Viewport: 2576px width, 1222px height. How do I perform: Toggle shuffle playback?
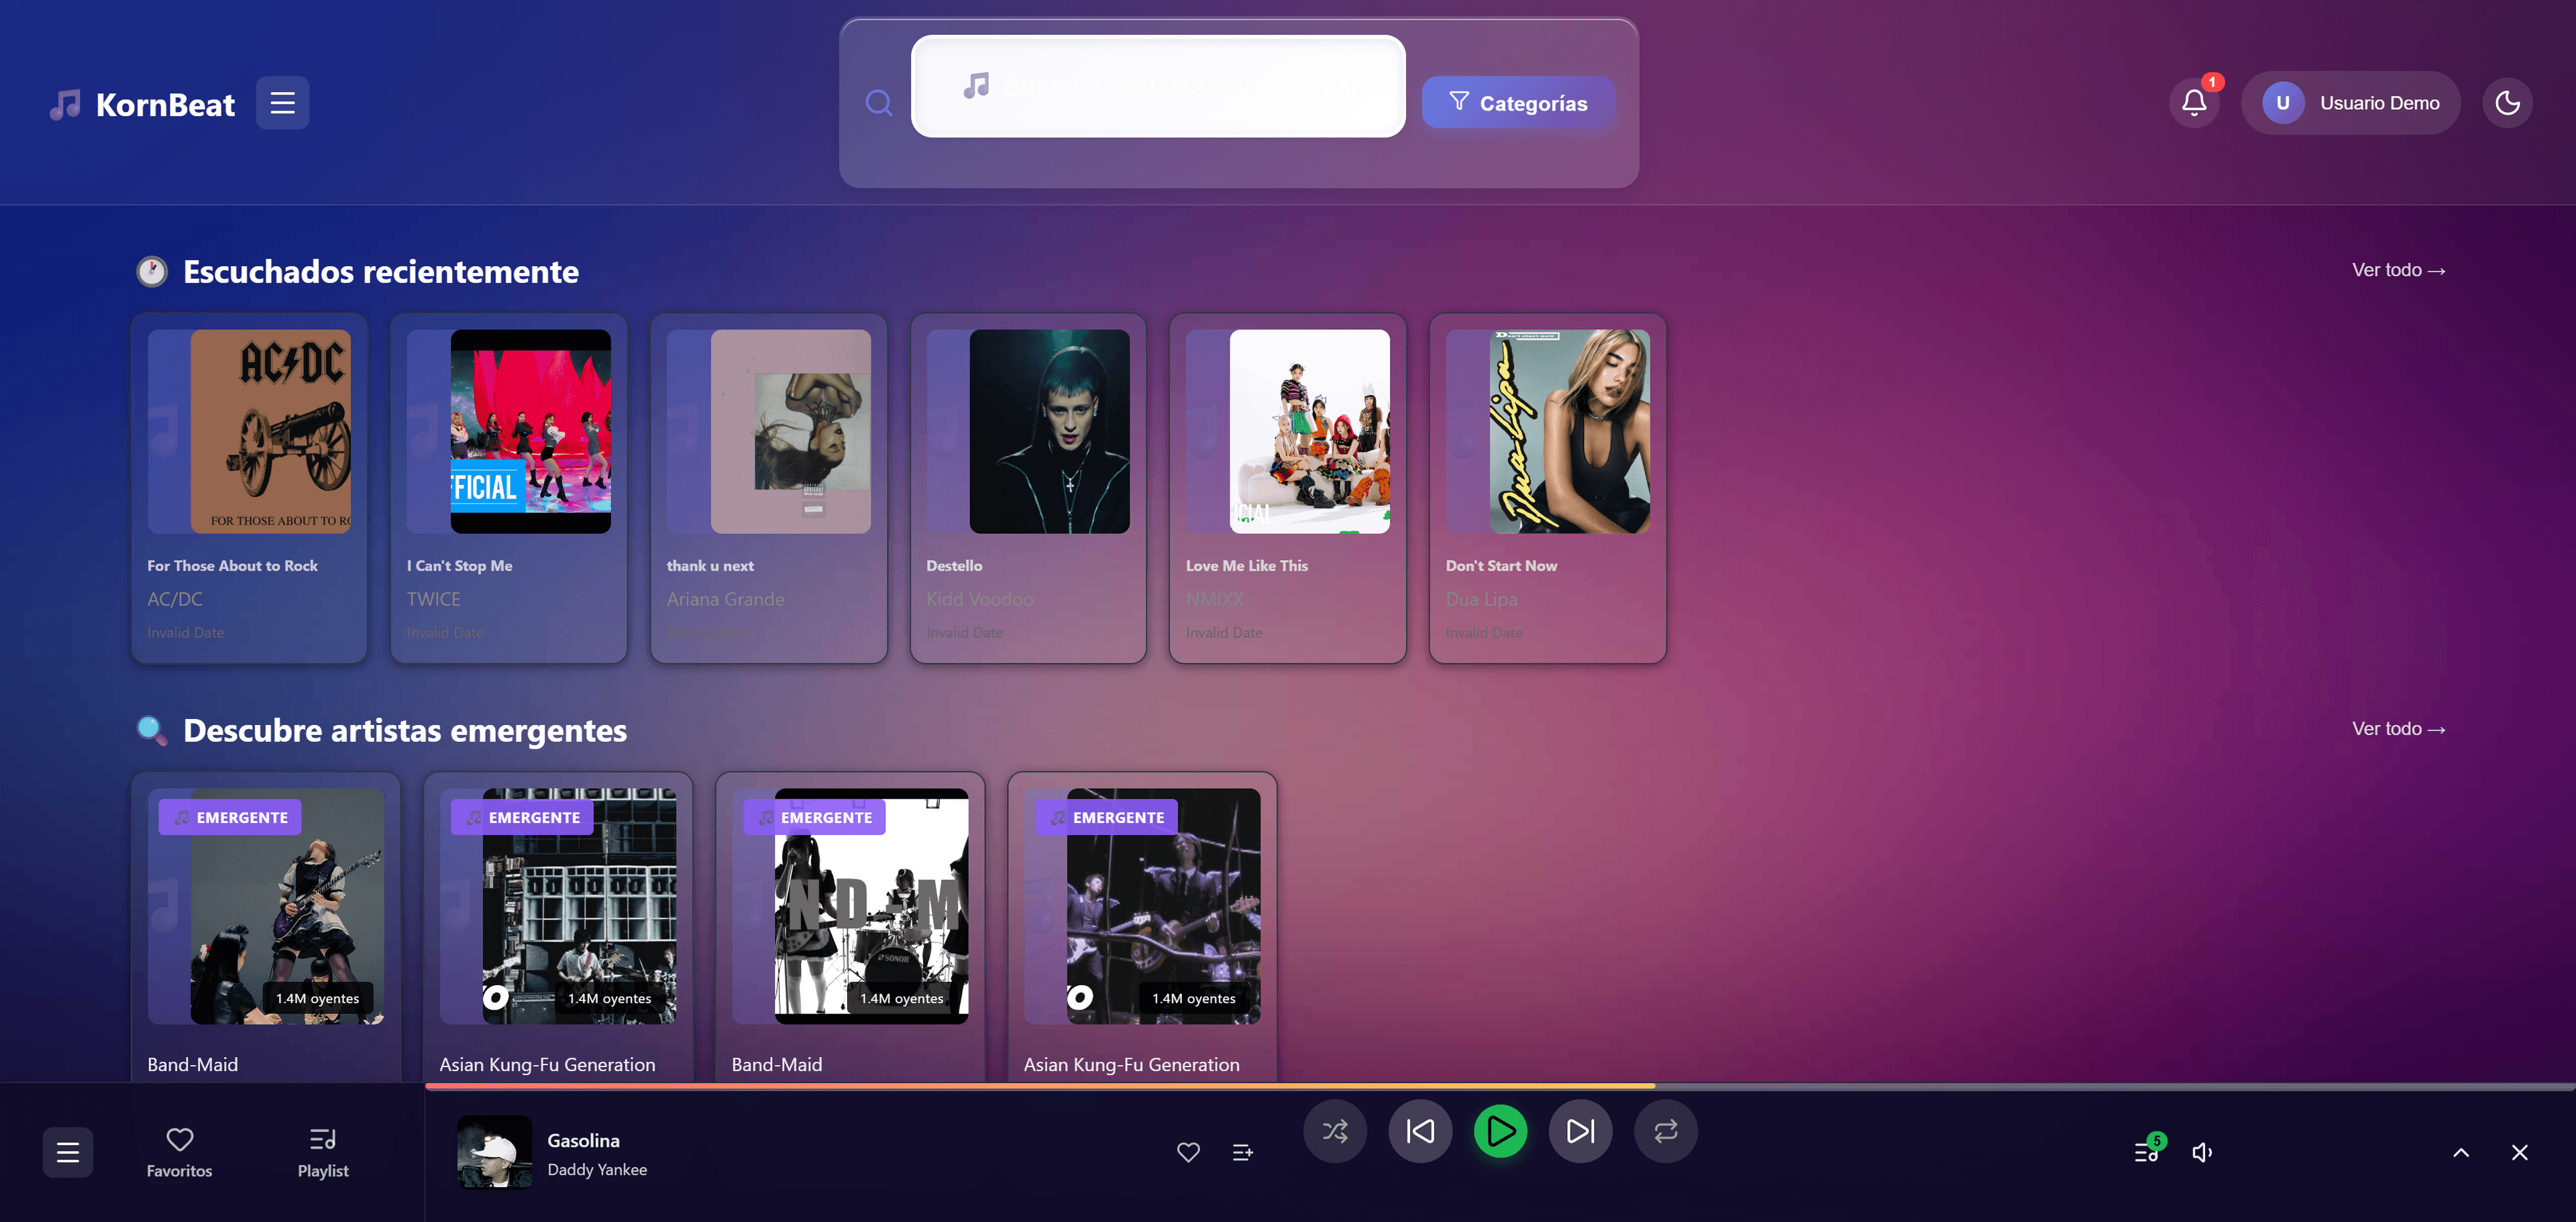(1335, 1131)
